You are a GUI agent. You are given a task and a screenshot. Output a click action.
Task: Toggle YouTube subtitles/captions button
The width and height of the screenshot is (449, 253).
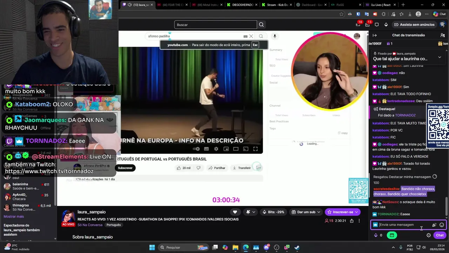tap(206, 149)
